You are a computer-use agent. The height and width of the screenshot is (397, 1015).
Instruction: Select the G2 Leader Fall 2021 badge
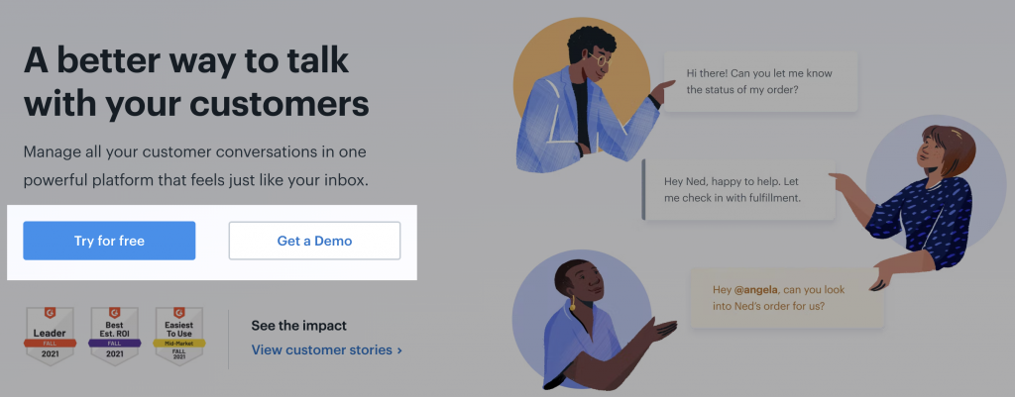(50, 337)
